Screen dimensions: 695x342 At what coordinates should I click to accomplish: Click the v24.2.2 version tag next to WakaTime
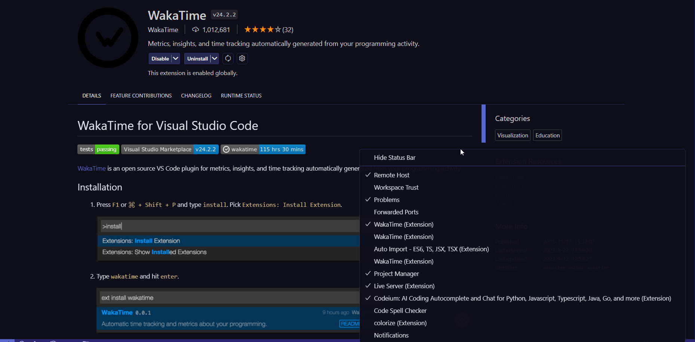224,14
